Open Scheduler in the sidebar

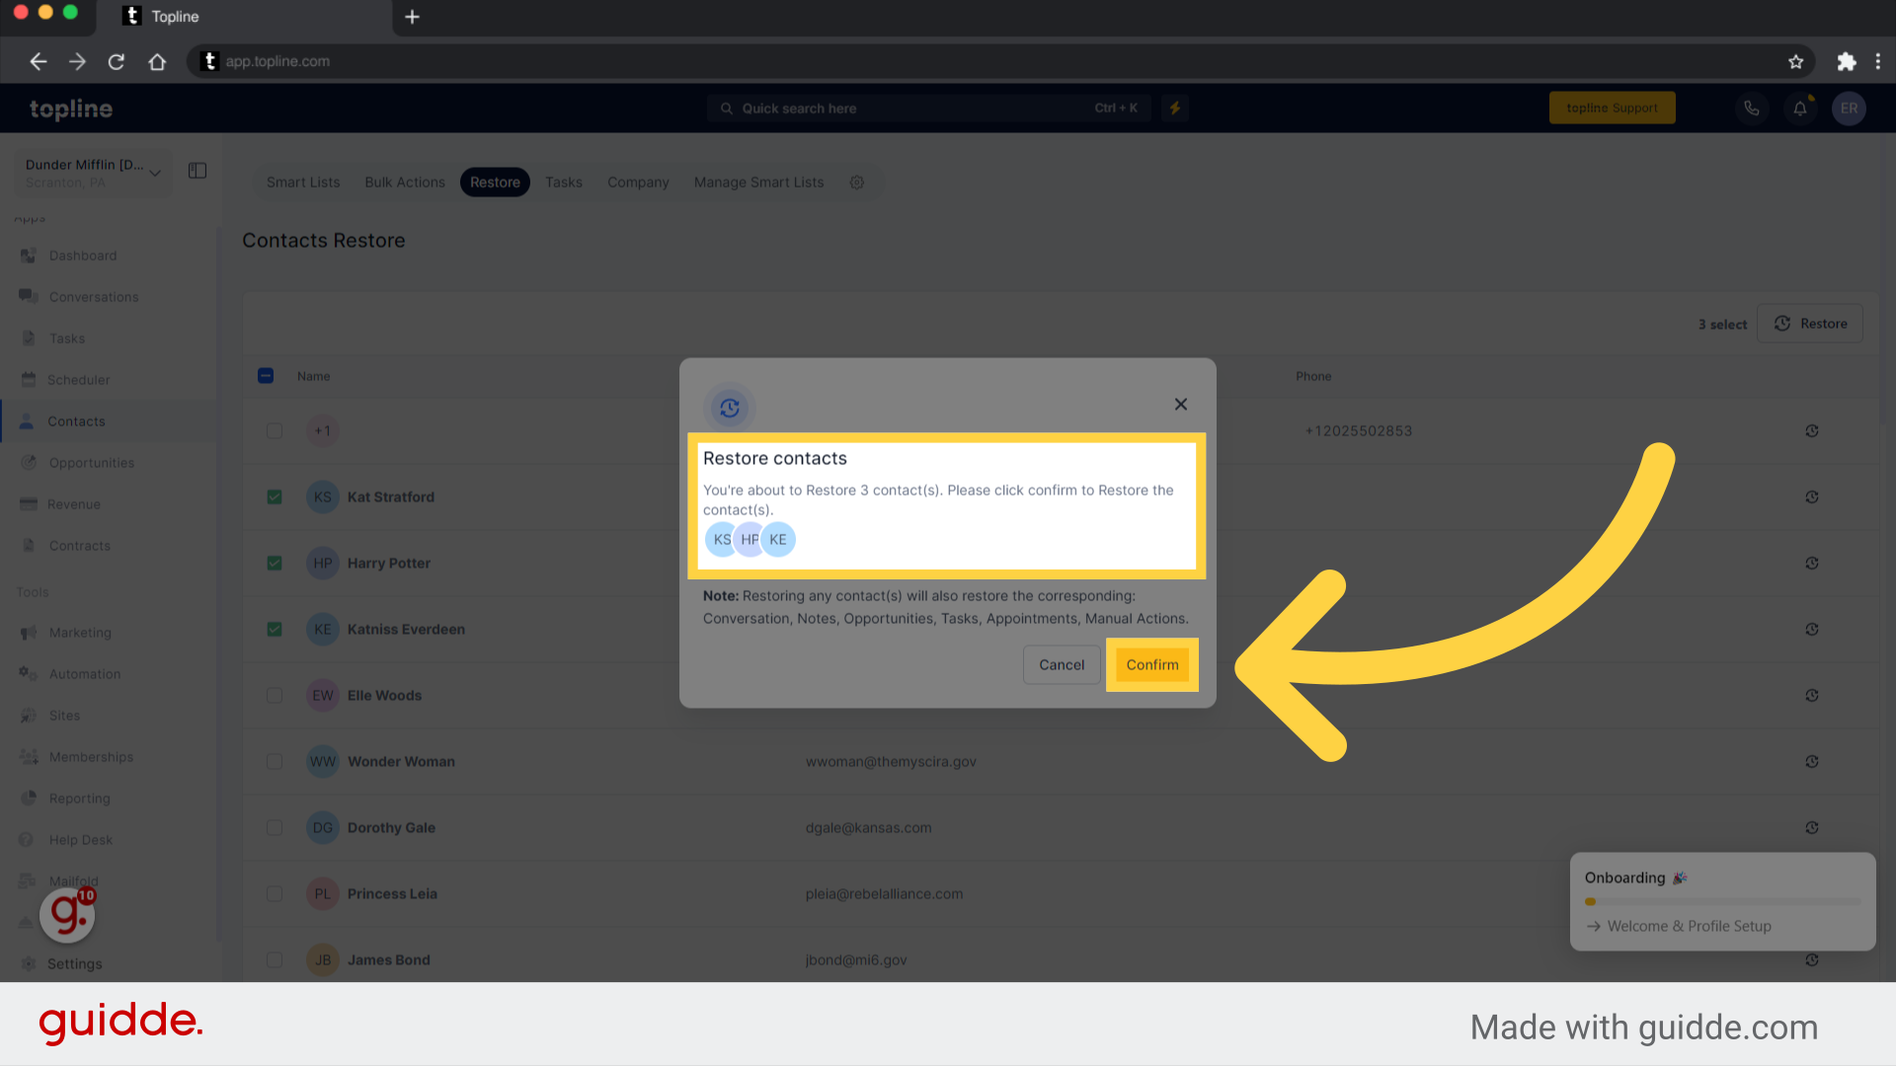click(78, 380)
